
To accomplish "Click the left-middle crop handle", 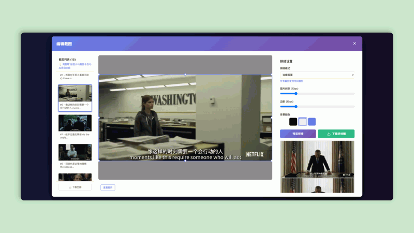I will pos(99,118).
